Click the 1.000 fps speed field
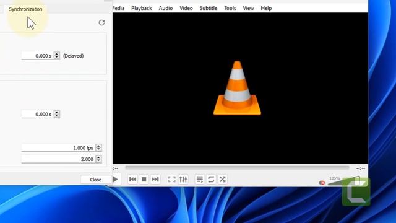Screen dimensions: 396x223 click(x=59, y=147)
